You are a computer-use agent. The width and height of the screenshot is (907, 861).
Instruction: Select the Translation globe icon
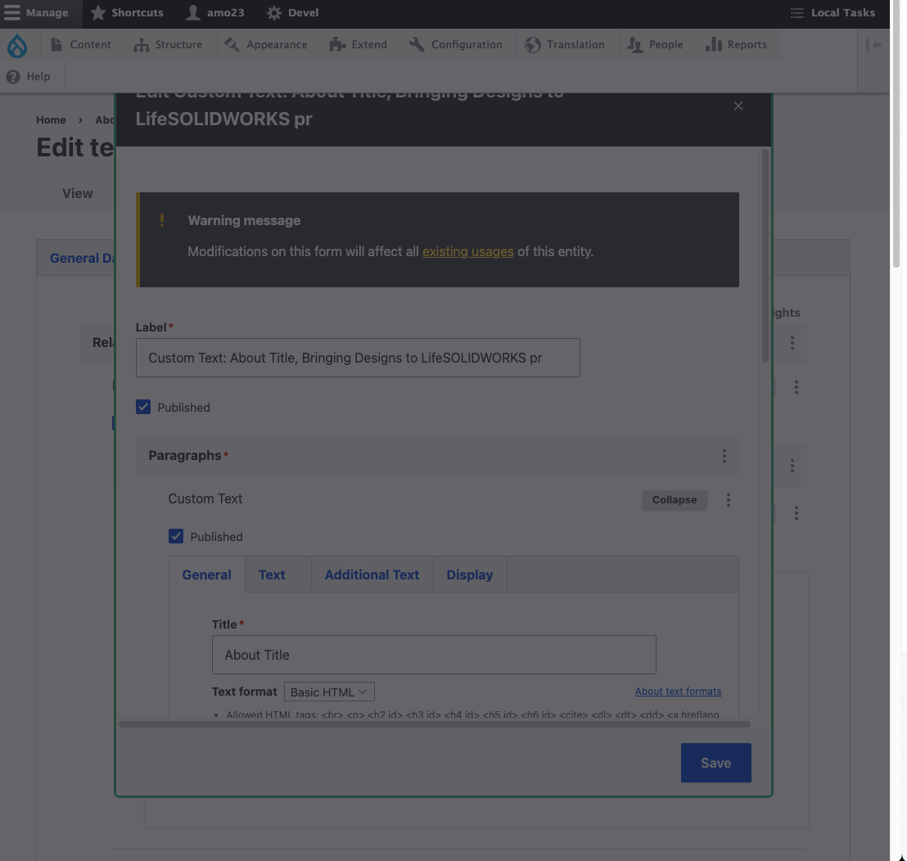[x=533, y=45]
